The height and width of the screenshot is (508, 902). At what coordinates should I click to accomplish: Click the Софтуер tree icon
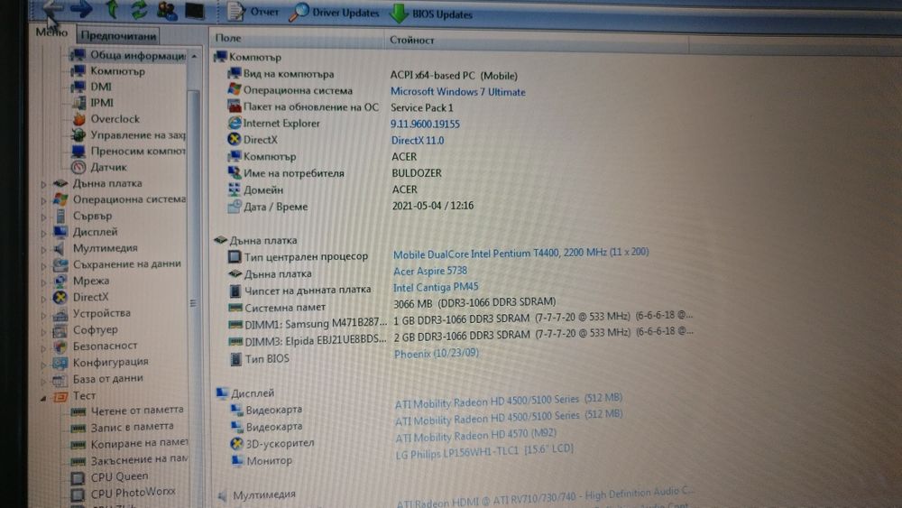tap(60, 331)
